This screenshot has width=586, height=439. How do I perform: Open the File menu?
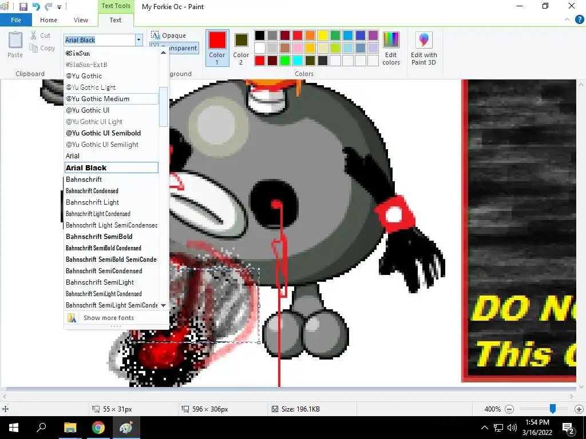click(16, 20)
